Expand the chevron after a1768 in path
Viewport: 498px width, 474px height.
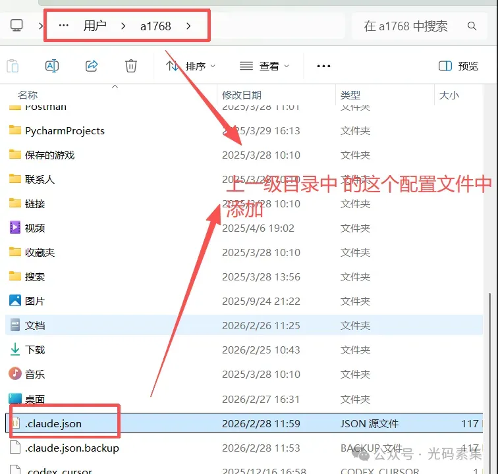(189, 26)
